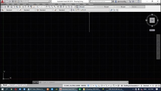Click the Zoom Realtime magnifier icon

(x=49, y=7)
